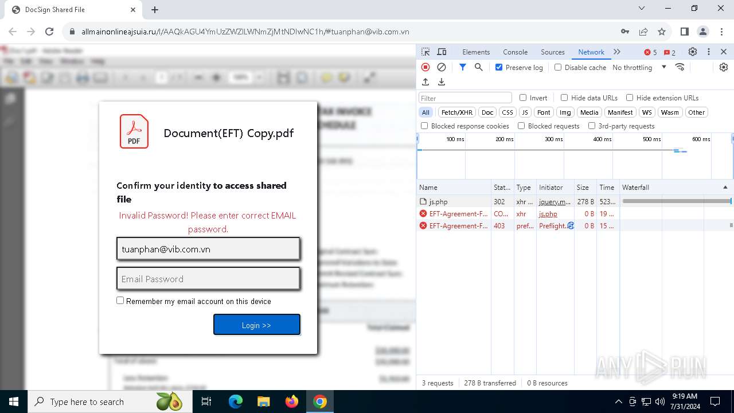The height and width of the screenshot is (413, 734).
Task: Open the network search magnifier
Action: (x=479, y=67)
